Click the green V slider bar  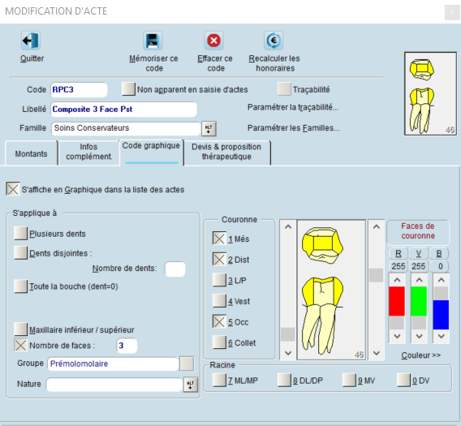point(419,301)
